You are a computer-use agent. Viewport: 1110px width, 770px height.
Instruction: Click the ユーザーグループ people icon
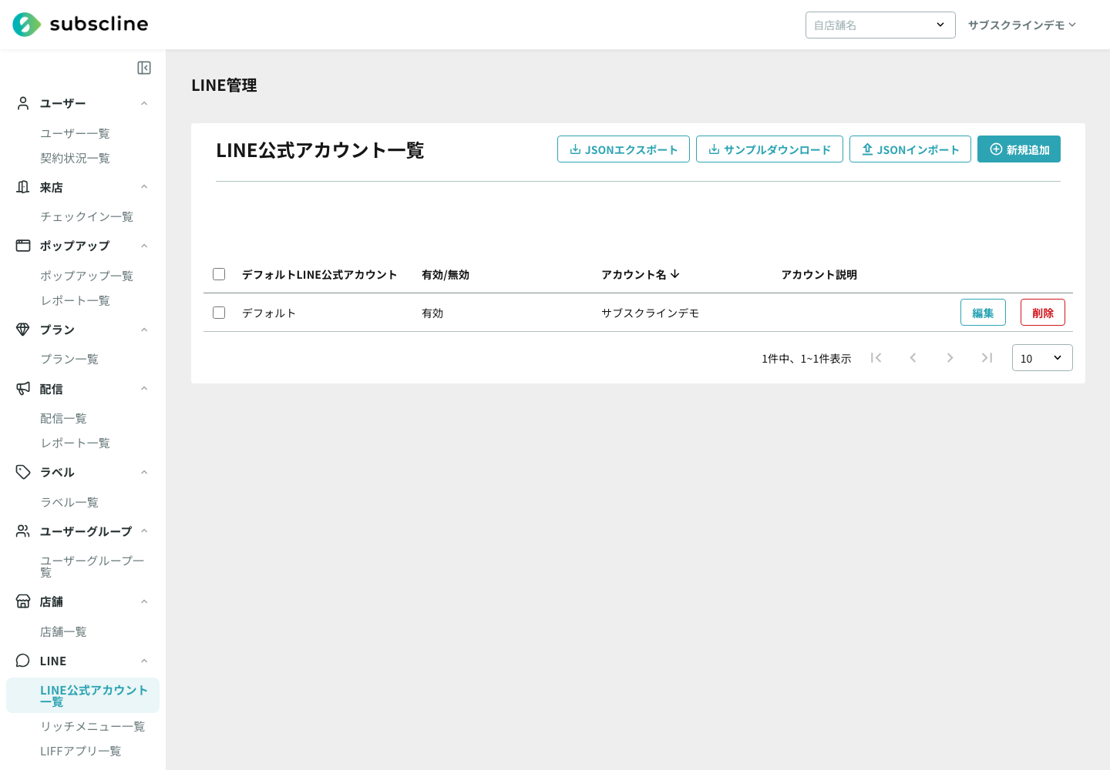coord(23,531)
